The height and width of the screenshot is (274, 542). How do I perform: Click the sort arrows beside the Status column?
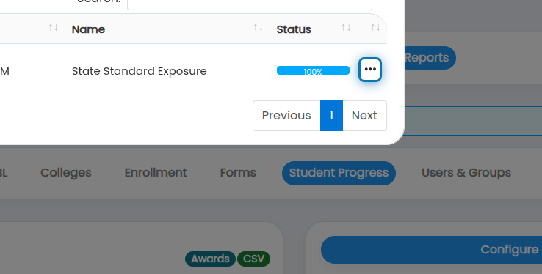346,28
